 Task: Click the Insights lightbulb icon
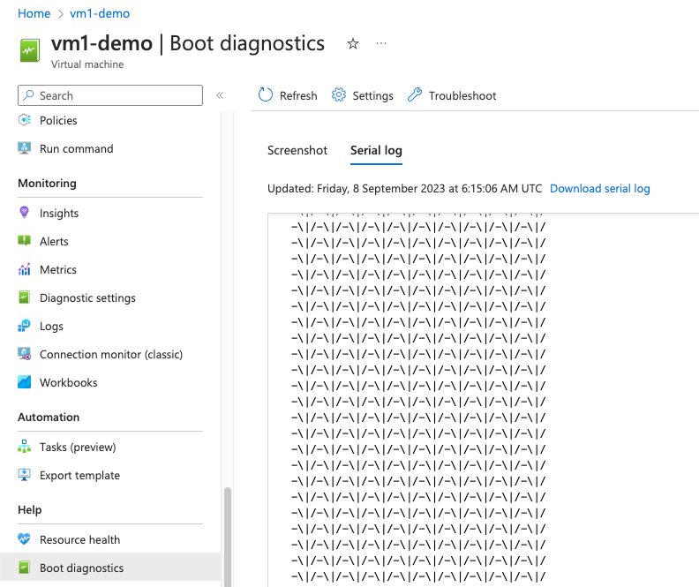(25, 213)
